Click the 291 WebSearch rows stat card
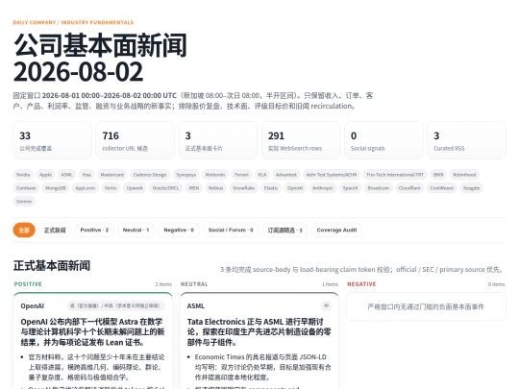The image size is (519, 389). [x=301, y=140]
